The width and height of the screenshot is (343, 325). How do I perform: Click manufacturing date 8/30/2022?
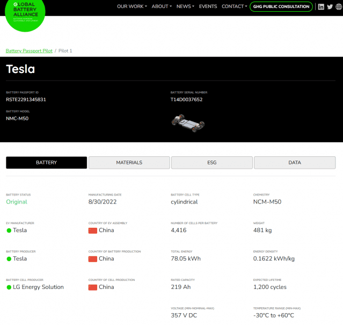103,202
